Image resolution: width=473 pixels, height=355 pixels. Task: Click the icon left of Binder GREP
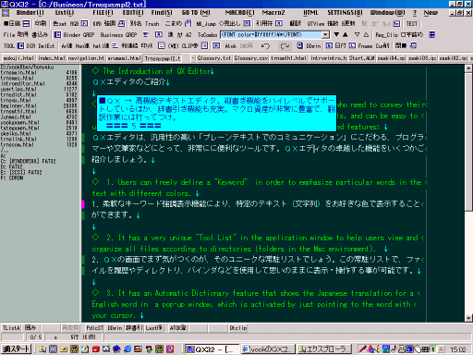coord(57,35)
